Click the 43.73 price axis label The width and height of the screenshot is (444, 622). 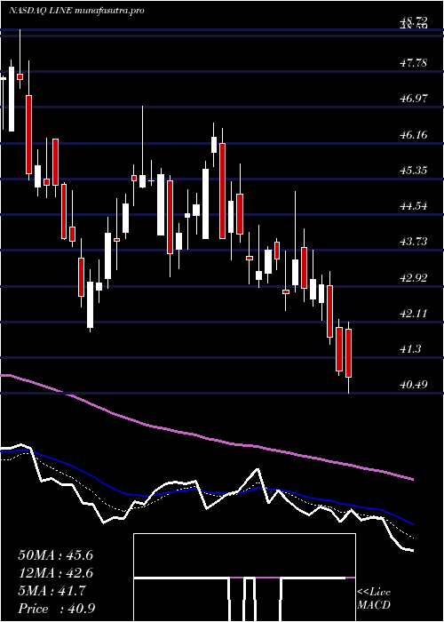pyautogui.click(x=414, y=242)
